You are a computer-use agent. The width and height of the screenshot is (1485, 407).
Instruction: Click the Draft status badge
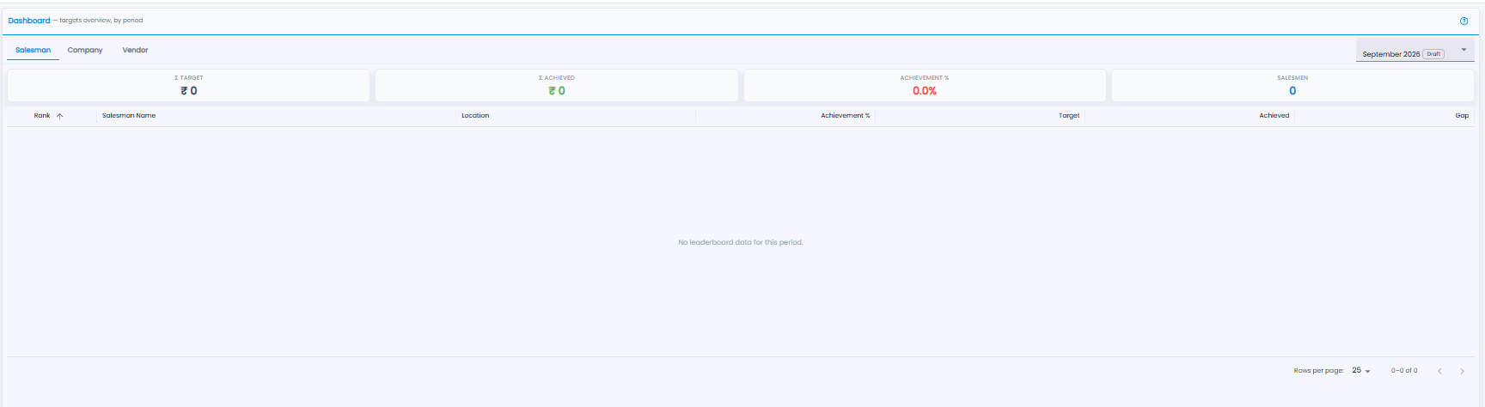tap(1433, 54)
